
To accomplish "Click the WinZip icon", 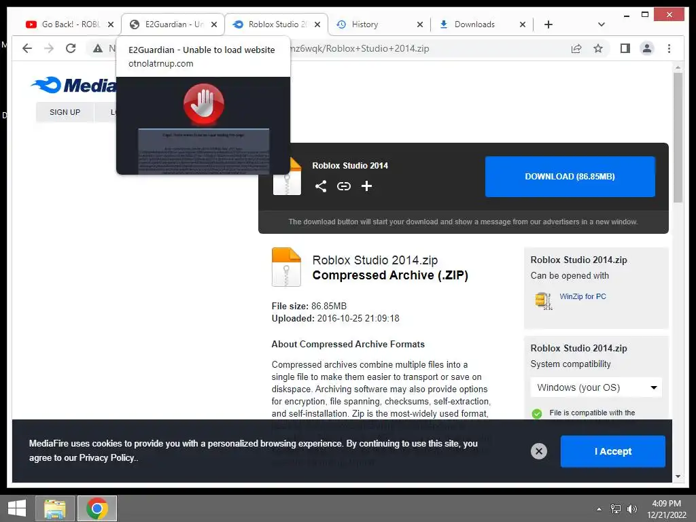I will tap(543, 300).
